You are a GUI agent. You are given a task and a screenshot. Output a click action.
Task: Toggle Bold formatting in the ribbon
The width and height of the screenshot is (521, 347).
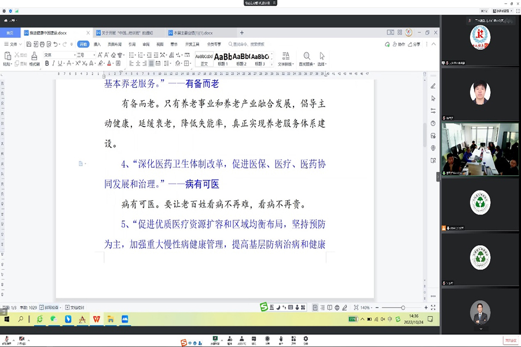[46, 64]
